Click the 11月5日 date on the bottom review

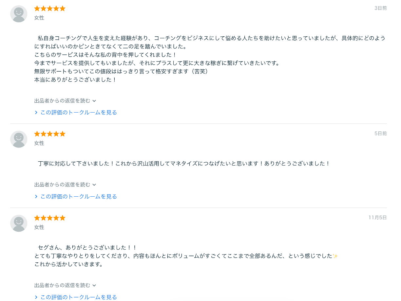coord(377,217)
